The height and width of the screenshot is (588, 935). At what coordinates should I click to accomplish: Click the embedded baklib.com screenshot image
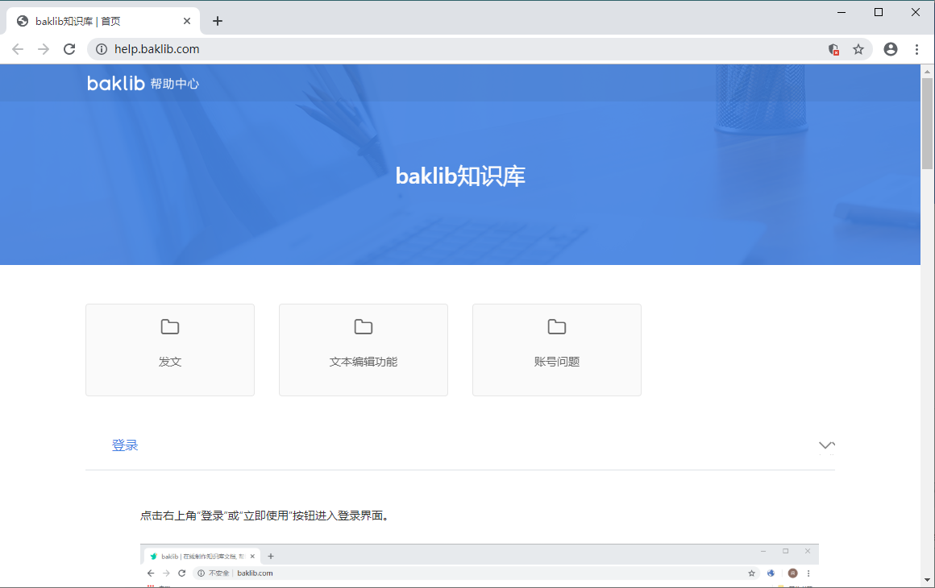pyautogui.click(x=480, y=565)
